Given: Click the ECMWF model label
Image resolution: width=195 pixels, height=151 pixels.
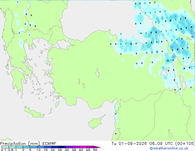Looking at the screenshot, I should [50, 144].
